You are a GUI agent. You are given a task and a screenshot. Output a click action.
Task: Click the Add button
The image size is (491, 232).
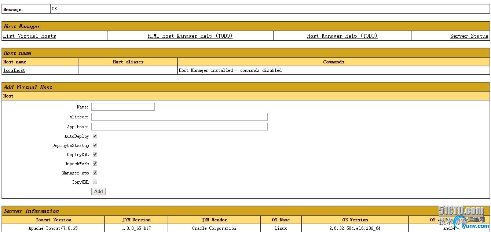[98, 191]
